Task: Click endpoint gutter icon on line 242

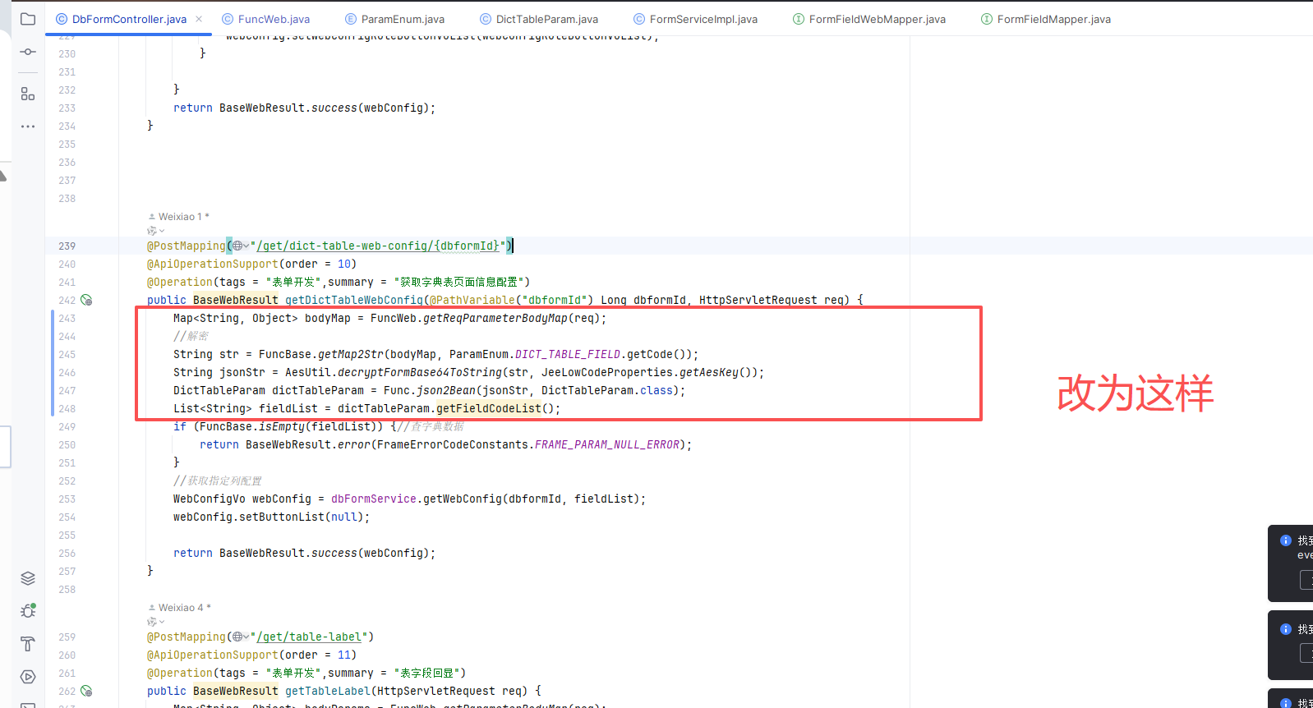Action: click(x=86, y=301)
